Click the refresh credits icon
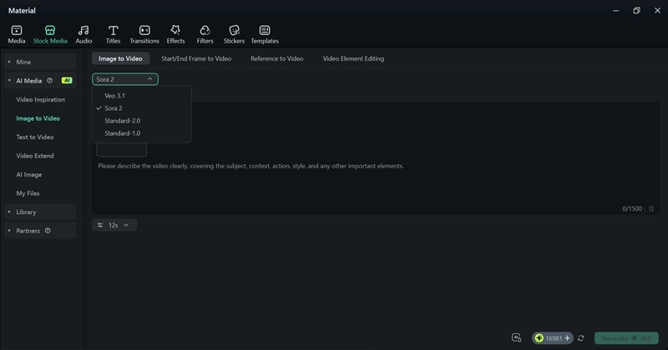This screenshot has height=350, width=668. click(x=580, y=338)
